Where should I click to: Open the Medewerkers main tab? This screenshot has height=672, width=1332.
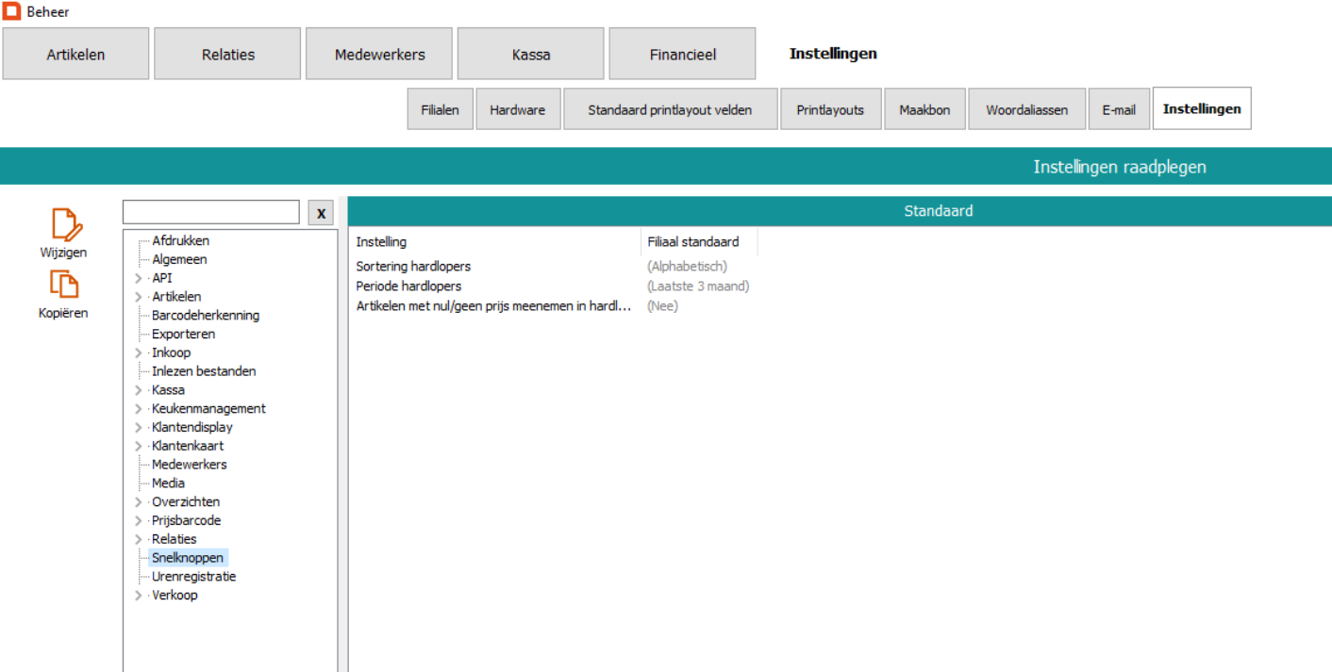click(379, 54)
